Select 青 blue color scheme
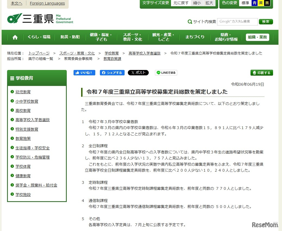This screenshot has width=282, height=231. click(254, 3)
